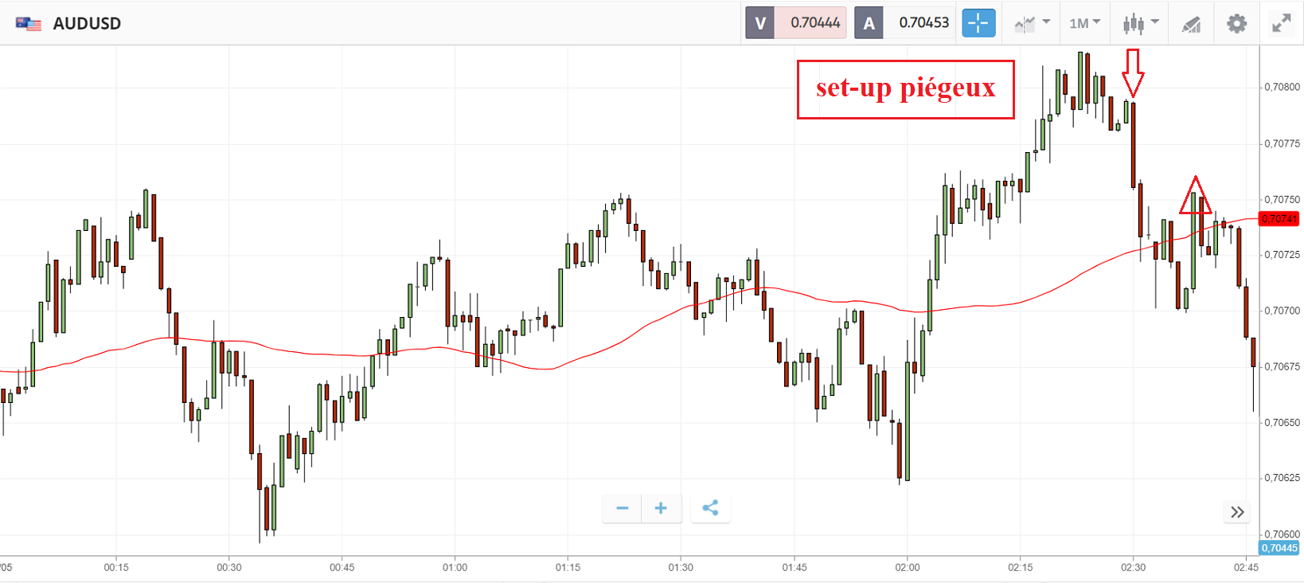The width and height of the screenshot is (1304, 583).
Task: Click the 'set-up piégeux' annotation box
Action: coord(905,89)
